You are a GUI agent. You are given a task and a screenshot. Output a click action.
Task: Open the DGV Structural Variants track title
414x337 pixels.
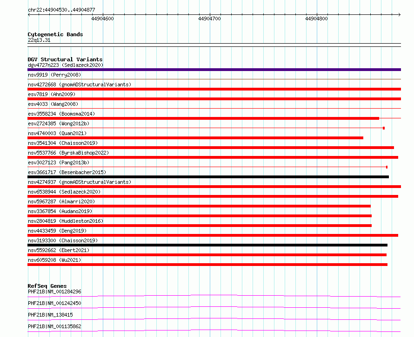click(x=65, y=59)
